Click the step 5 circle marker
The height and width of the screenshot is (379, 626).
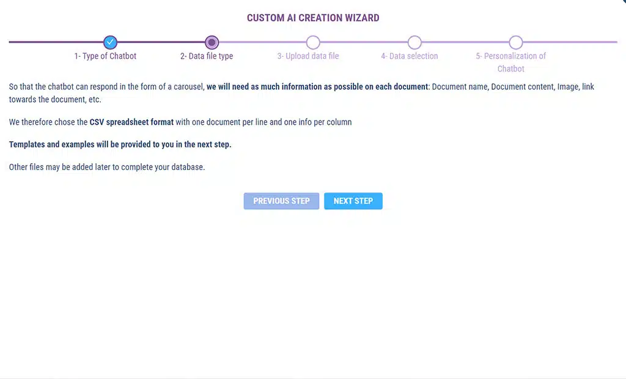click(516, 42)
